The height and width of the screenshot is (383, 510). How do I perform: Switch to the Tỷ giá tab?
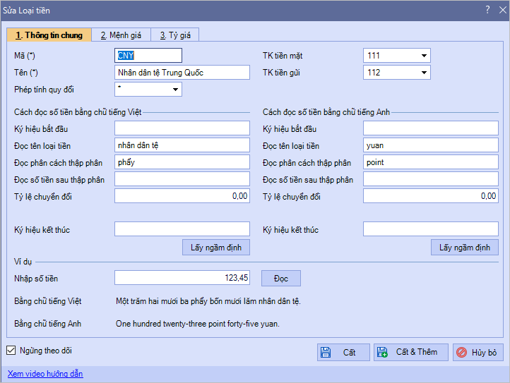click(174, 35)
